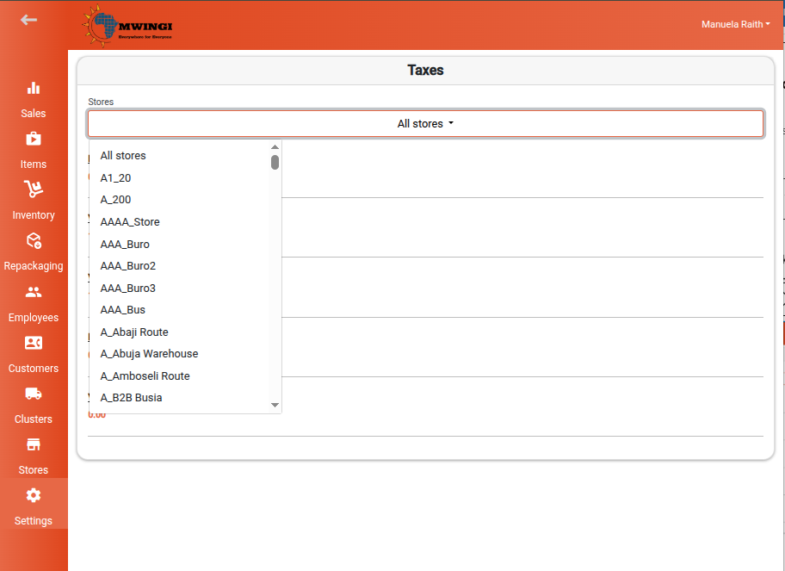
Task: Open Items bag icon
Action: coord(34,139)
